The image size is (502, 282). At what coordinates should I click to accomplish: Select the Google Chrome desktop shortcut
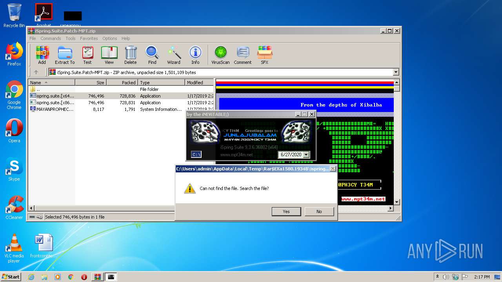point(14,95)
